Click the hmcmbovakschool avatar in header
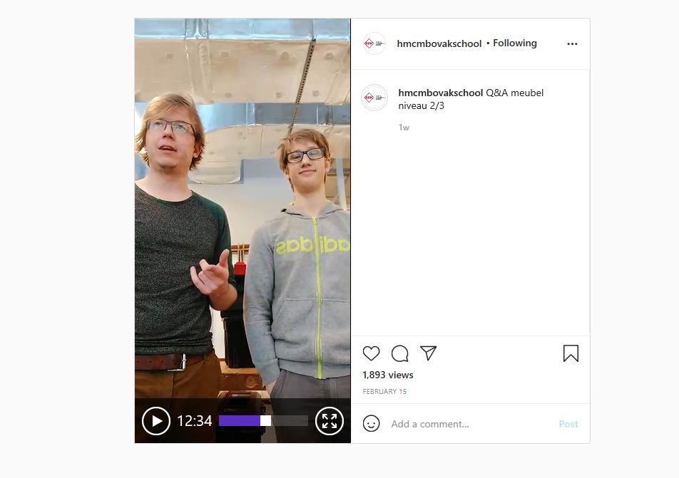Image resolution: width=679 pixels, height=478 pixels. (374, 43)
